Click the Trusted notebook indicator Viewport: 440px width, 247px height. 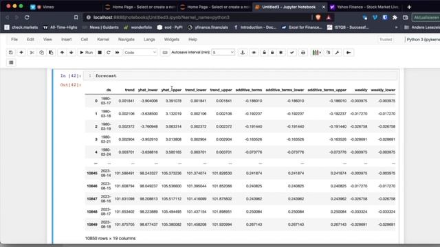click(386, 40)
